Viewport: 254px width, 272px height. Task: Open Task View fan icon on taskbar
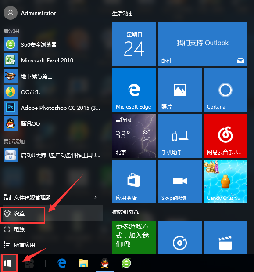[29, 263]
